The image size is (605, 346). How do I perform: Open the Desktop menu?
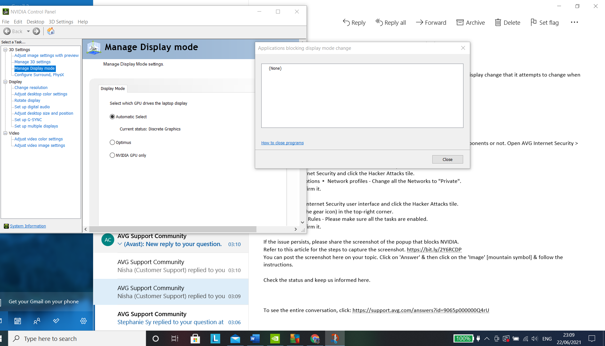click(35, 22)
